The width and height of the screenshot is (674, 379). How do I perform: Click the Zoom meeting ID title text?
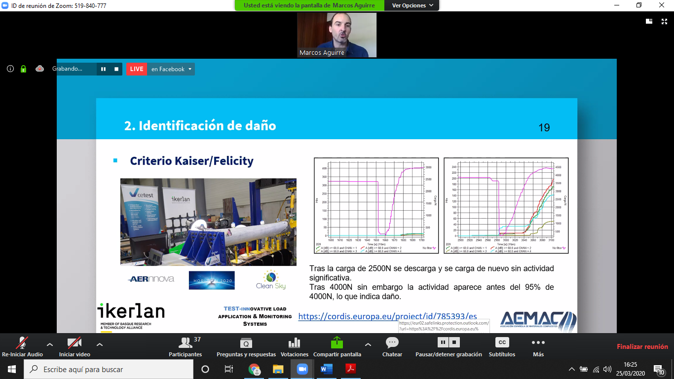coord(58,5)
